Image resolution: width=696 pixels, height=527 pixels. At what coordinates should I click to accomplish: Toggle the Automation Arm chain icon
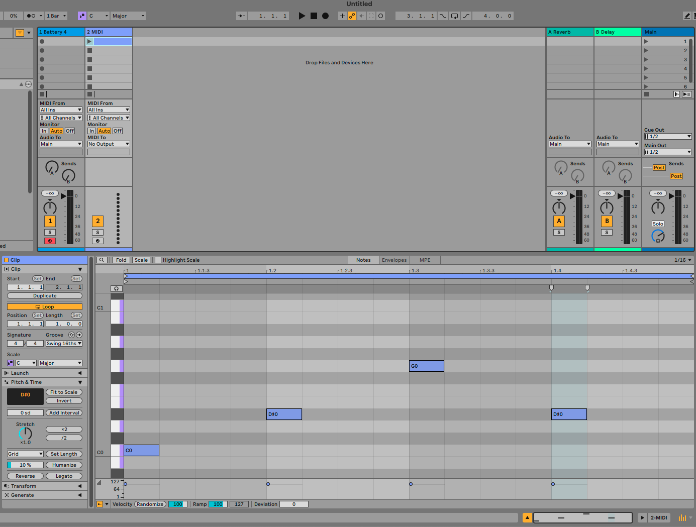(x=352, y=16)
